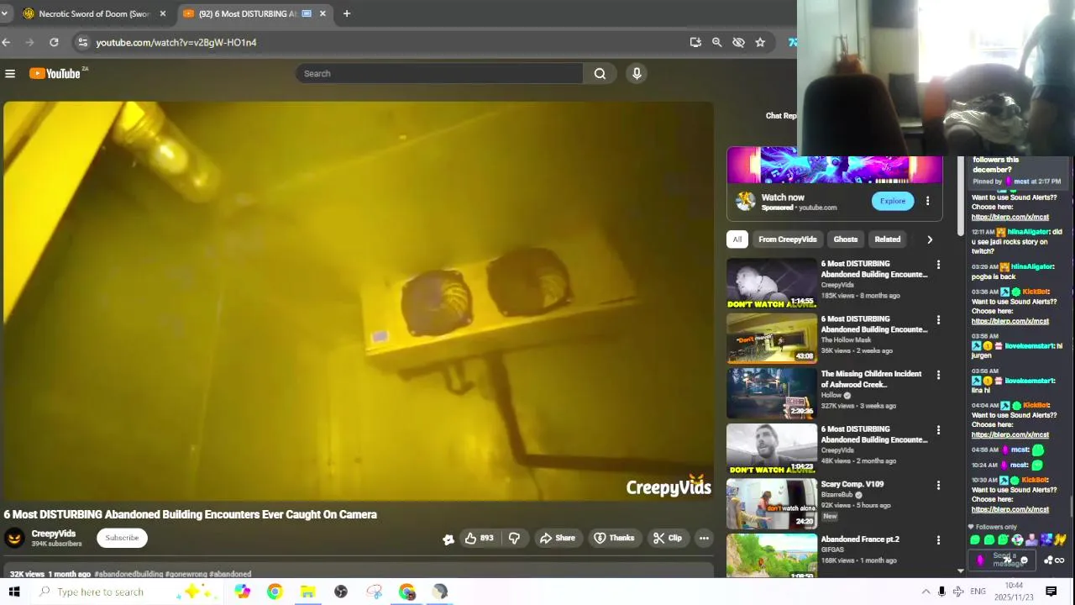Viewport: 1075px width, 605px height.
Task: Open menu for The Hollow Mask video
Action: pos(938,320)
